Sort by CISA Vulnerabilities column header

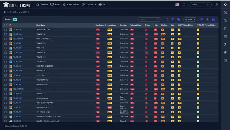click(186, 25)
